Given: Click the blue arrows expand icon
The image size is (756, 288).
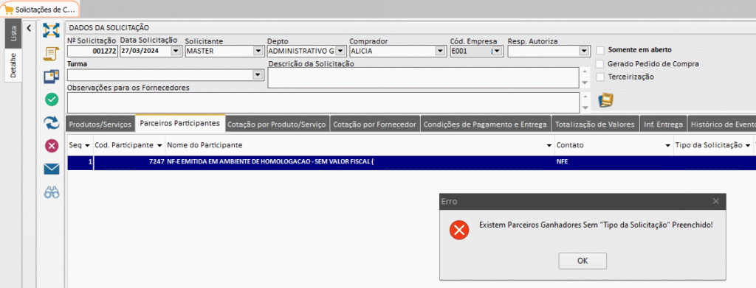Looking at the screenshot, I should pyautogui.click(x=51, y=29).
